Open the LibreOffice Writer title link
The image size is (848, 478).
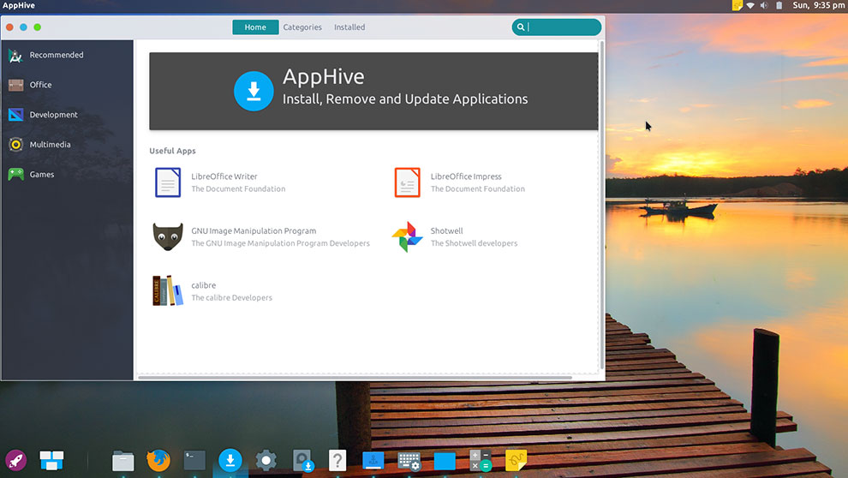[x=224, y=176]
